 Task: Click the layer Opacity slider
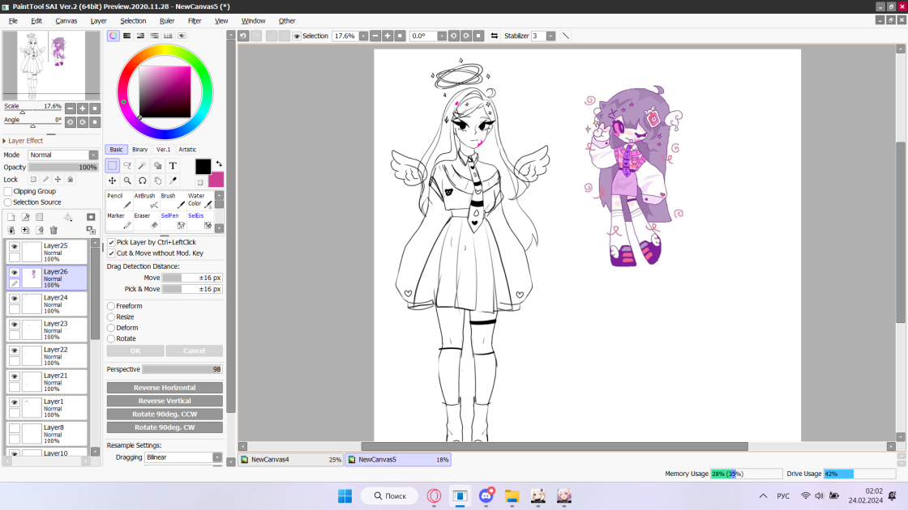click(63, 167)
